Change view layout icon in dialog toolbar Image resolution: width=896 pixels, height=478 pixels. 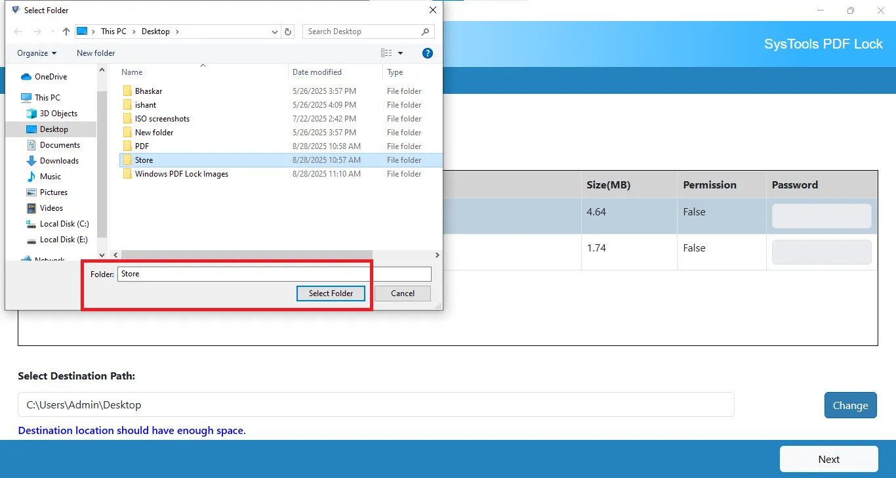pyautogui.click(x=386, y=53)
